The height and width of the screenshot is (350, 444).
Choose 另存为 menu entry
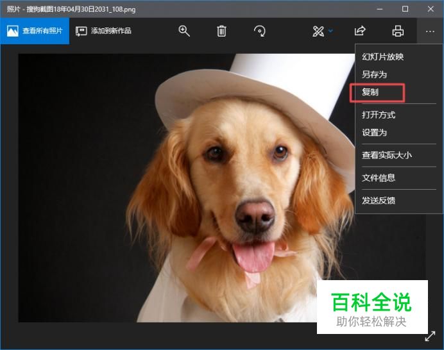pyautogui.click(x=374, y=74)
